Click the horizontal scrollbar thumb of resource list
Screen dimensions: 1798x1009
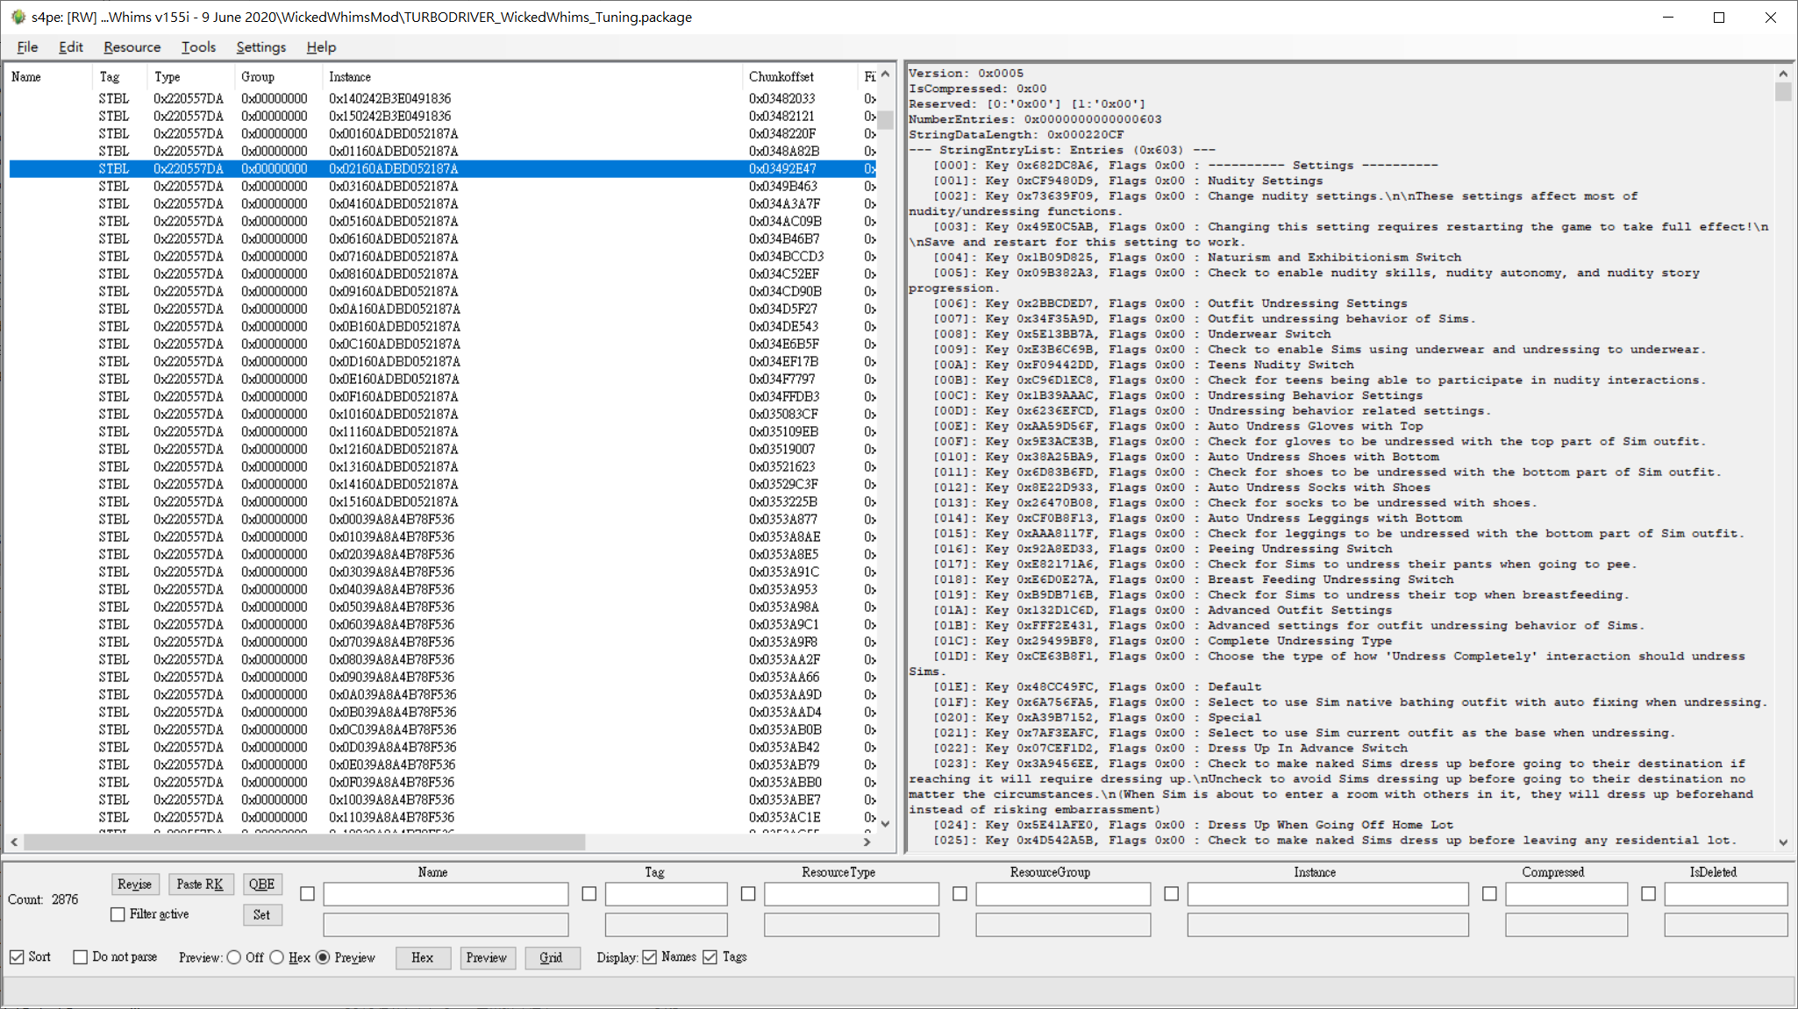304,842
